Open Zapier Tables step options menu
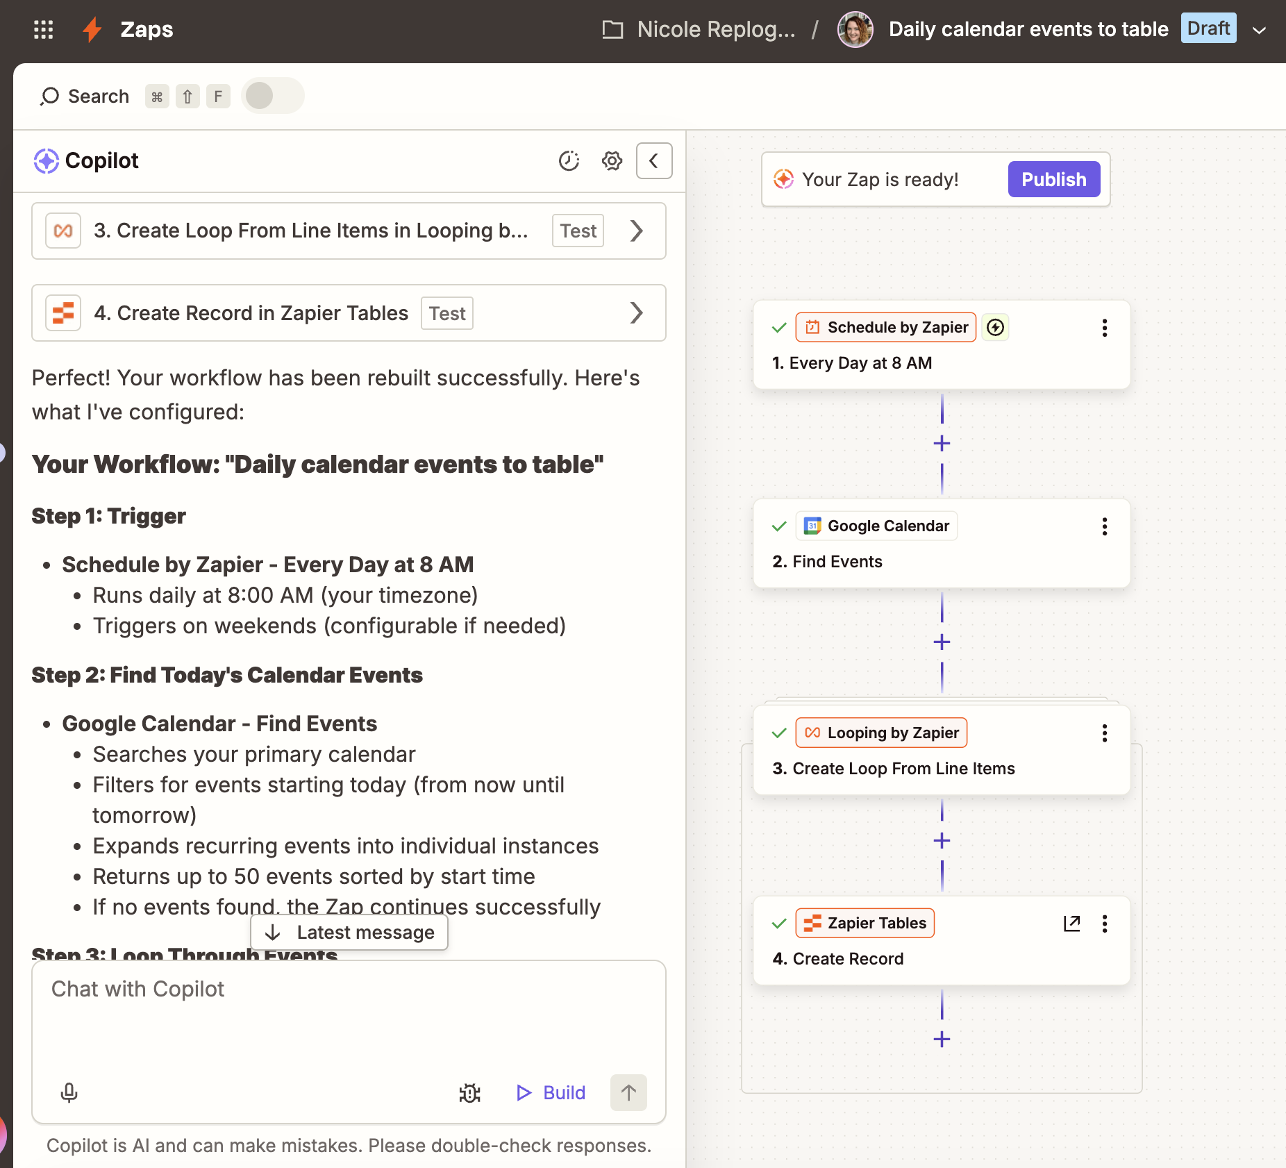The height and width of the screenshot is (1168, 1286). 1104,924
